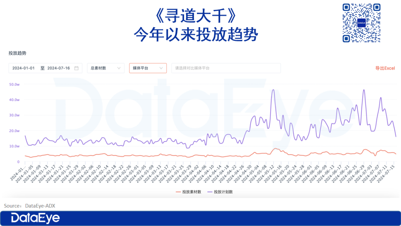Click the 2024-07-15 x-axis label
The width and height of the screenshot is (401, 226).
(x=386, y=175)
